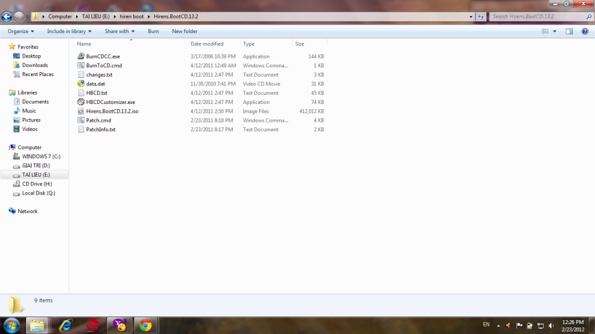Screen dimensions: 595x334
Task: Open Yahoo Messenger taskbar icon
Action: point(120,325)
